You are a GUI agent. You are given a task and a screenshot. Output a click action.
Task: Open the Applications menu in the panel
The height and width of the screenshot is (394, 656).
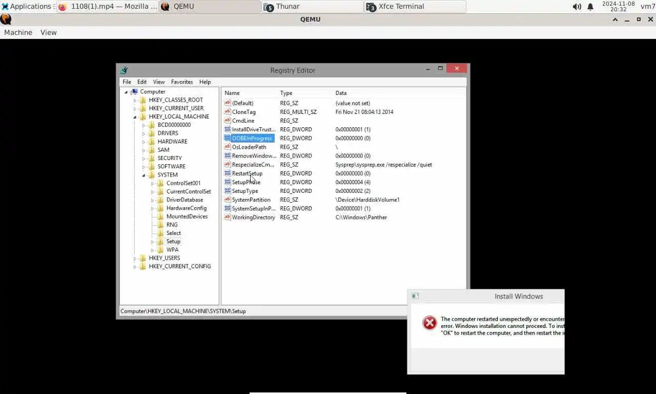[x=27, y=7]
